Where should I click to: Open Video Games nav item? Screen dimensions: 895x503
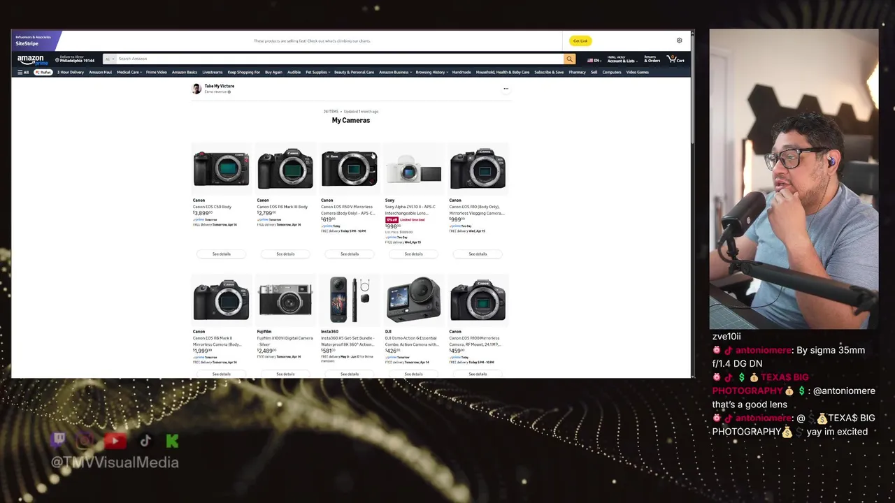(x=637, y=72)
